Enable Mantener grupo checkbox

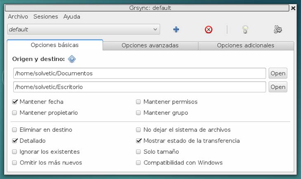138,113
